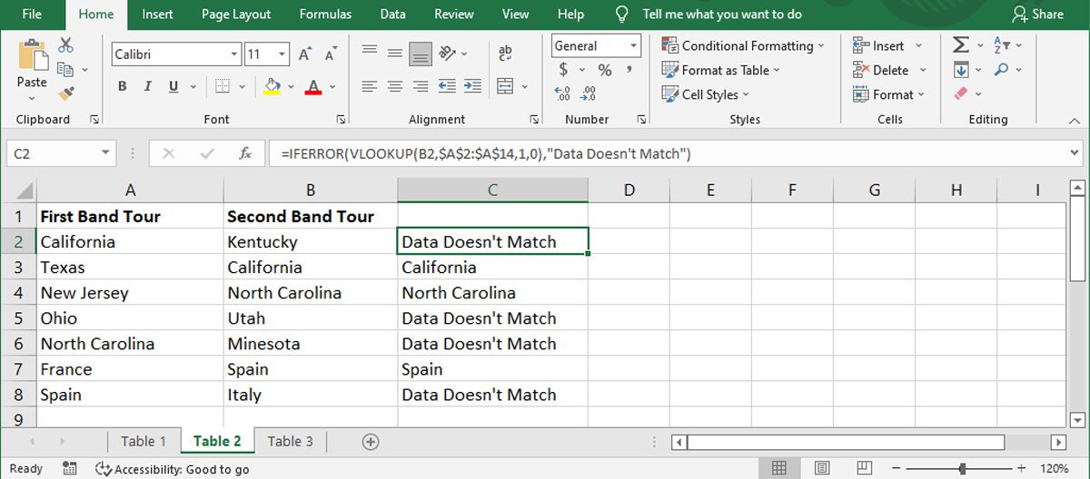
Task: Open the General number format dropdown
Action: coord(633,45)
